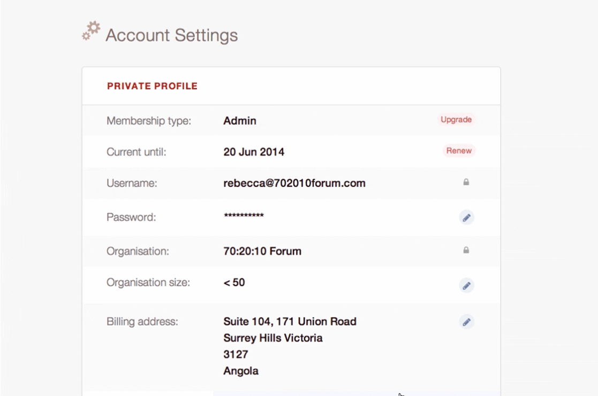
Task: Click the lock icon beside Organisation
Action: 466,250
